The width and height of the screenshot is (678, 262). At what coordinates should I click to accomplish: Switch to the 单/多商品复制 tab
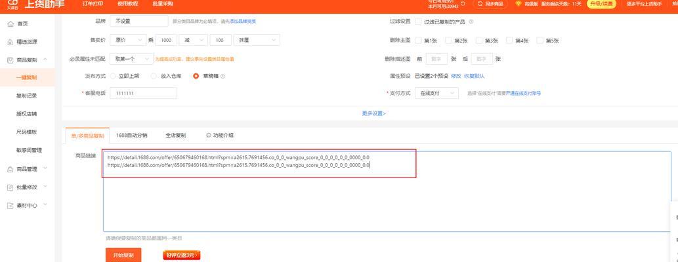point(87,135)
